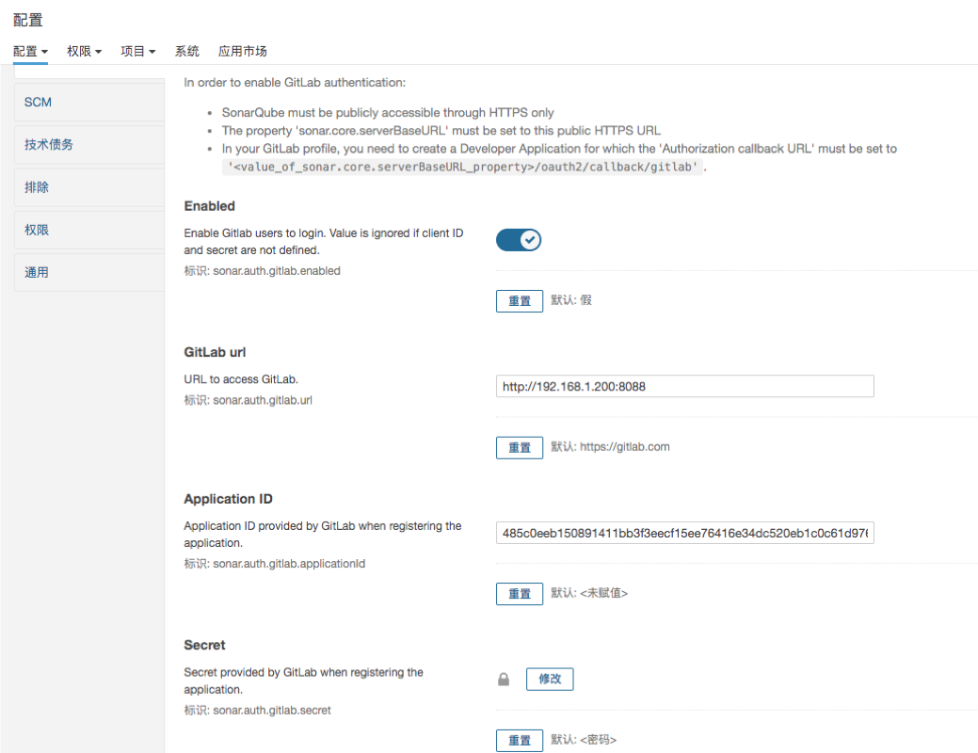Reset the Secret setting

click(519, 741)
